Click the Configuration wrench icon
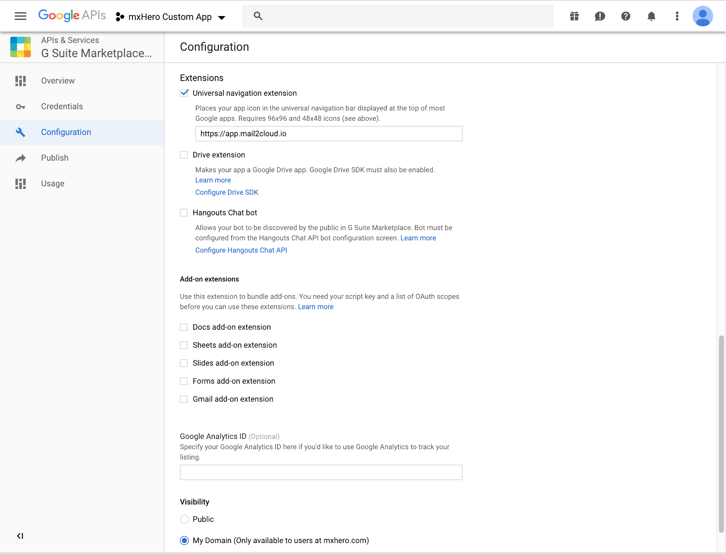This screenshot has height=554, width=726. pos(21,132)
